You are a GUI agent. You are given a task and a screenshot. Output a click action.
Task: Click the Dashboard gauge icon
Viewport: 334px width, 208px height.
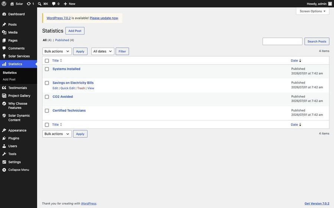tap(4, 14)
